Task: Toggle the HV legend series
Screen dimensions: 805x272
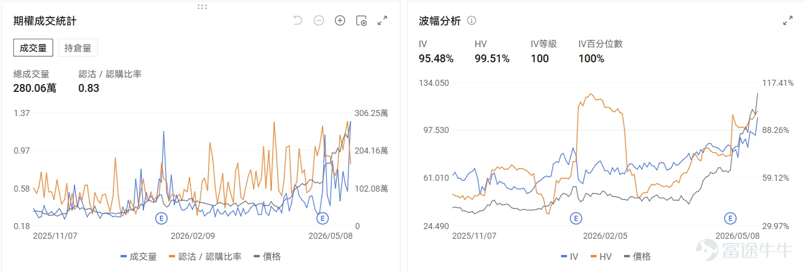Action: [x=600, y=256]
